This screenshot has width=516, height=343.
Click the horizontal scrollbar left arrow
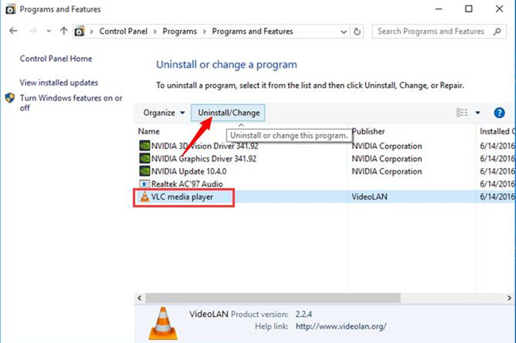pyautogui.click(x=140, y=298)
